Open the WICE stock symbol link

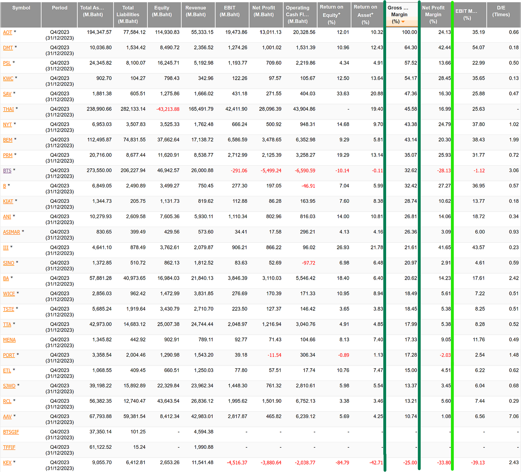pos(9,294)
